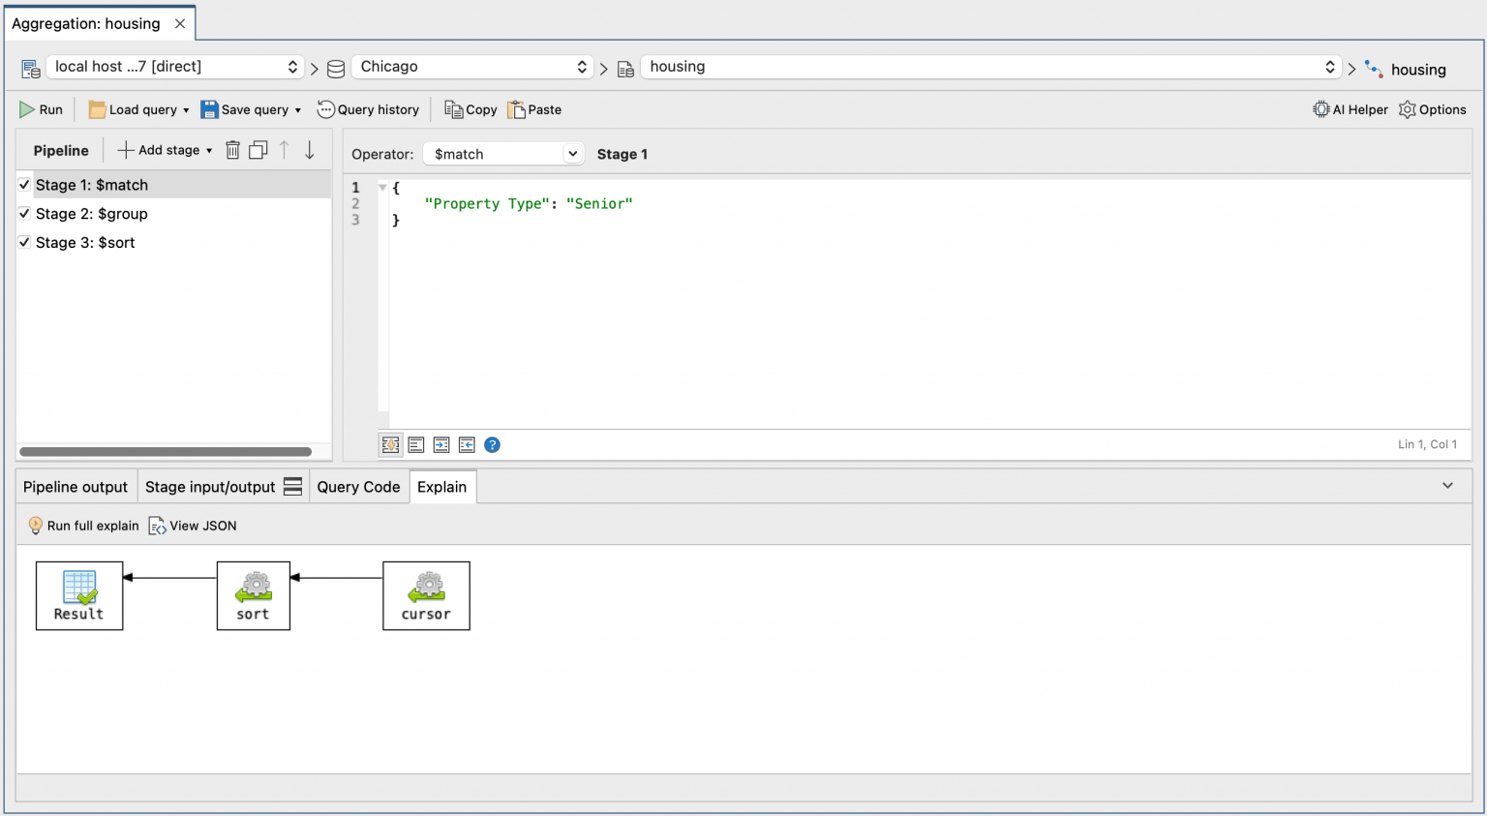Click the green Run play icon
This screenshot has width=1487, height=816.
click(27, 109)
